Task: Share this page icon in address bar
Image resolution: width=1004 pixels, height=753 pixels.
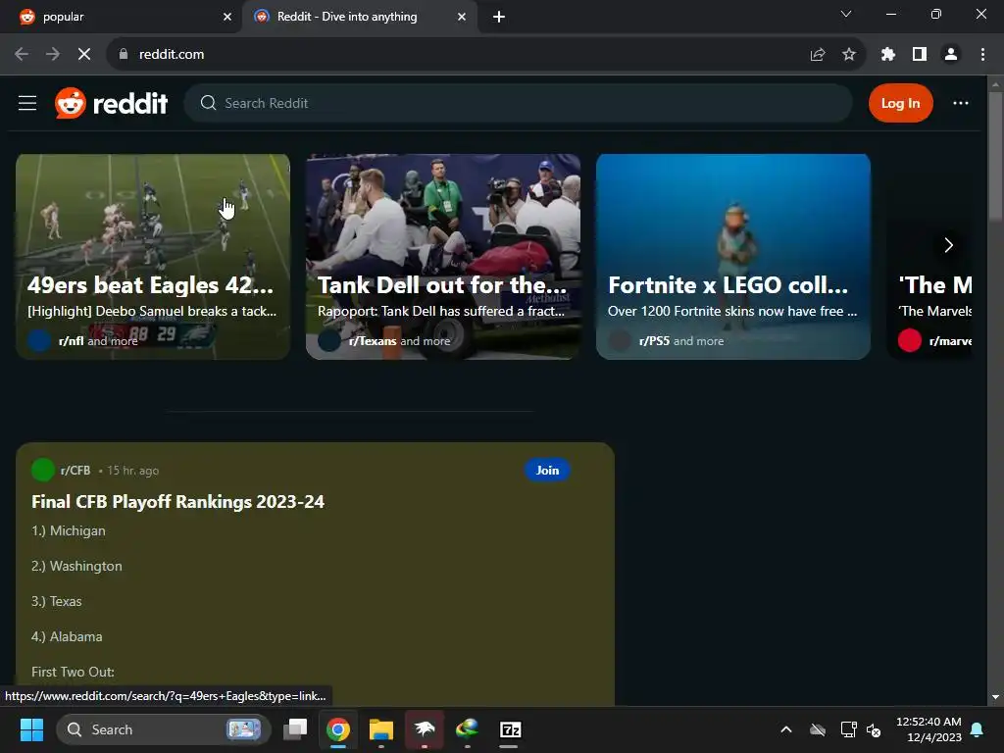Action: [x=818, y=55]
